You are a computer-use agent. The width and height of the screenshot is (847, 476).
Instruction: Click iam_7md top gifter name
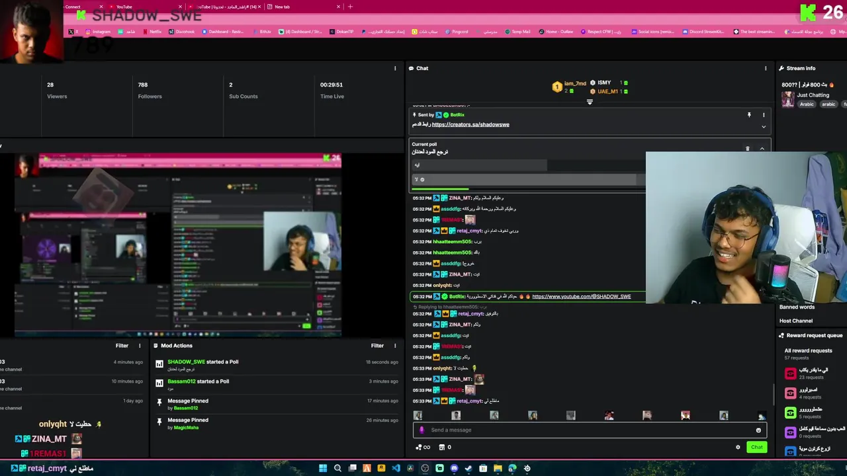575,83
